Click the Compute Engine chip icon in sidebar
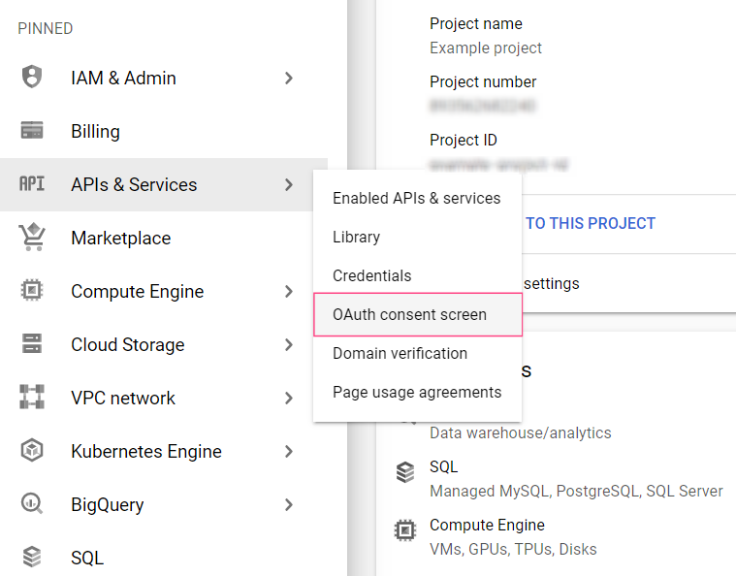Viewport: 736px width, 576px height. pyautogui.click(x=32, y=290)
